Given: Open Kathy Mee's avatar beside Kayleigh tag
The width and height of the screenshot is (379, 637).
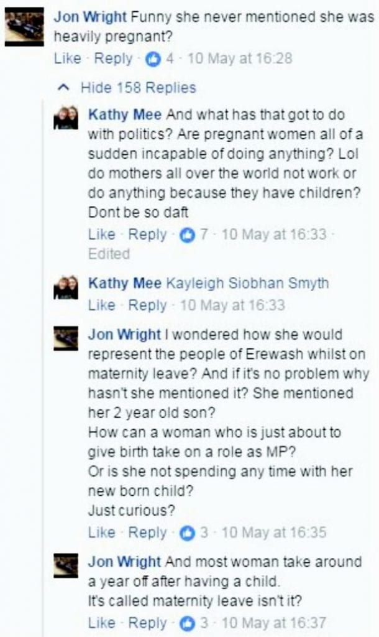Looking at the screenshot, I should [66, 287].
